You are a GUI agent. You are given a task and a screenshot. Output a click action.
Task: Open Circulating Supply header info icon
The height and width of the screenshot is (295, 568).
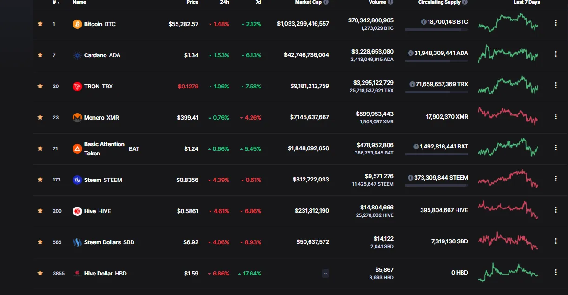point(465,2)
